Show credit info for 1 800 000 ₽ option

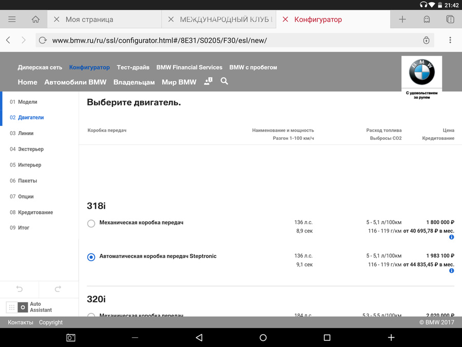pyautogui.click(x=451, y=237)
